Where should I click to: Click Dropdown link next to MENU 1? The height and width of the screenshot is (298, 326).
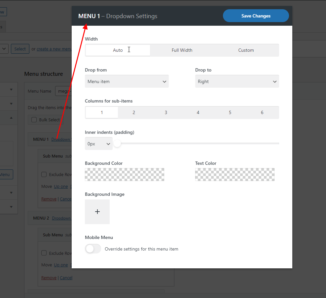(x=61, y=139)
